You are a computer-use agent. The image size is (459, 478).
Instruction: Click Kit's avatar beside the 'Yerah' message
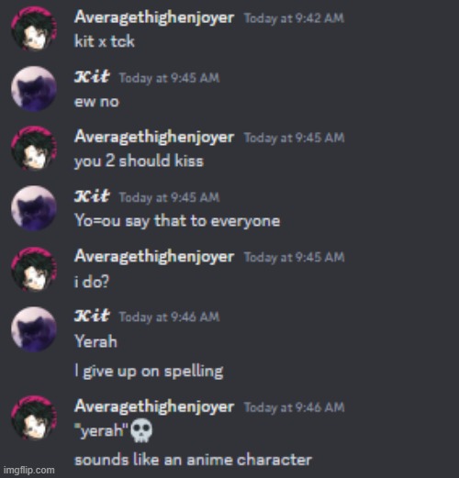click(34, 328)
